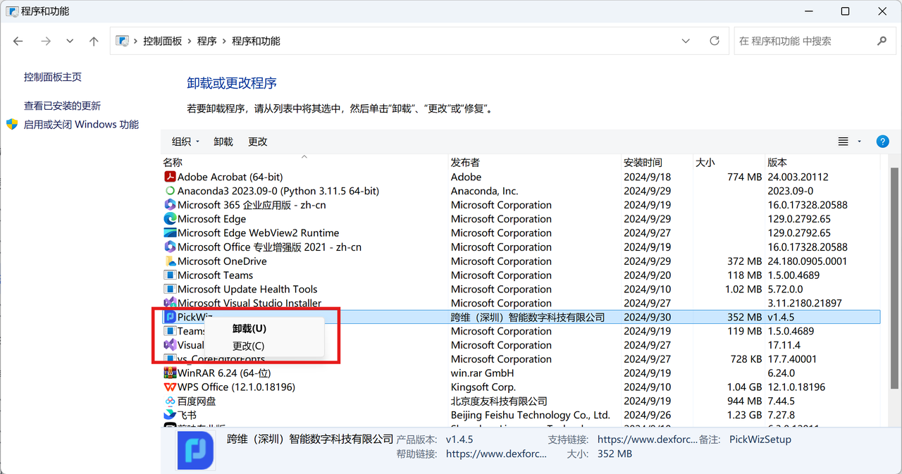Click the Microsoft OneDrive program icon
Image resolution: width=902 pixels, height=474 pixels.
169,261
